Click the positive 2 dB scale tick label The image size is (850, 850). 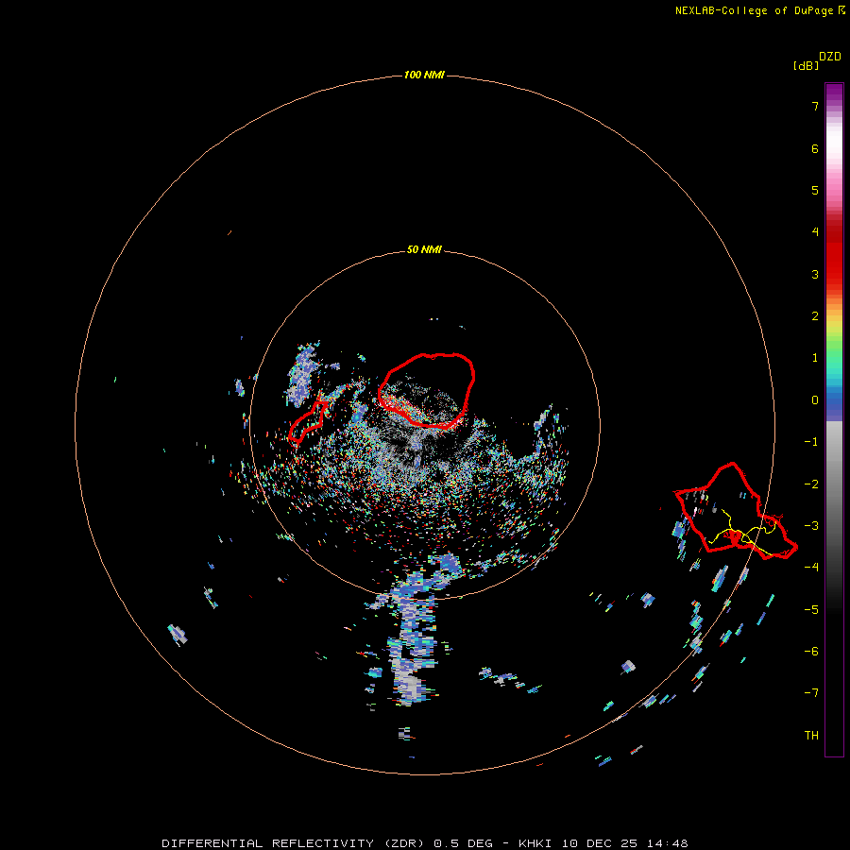815,316
